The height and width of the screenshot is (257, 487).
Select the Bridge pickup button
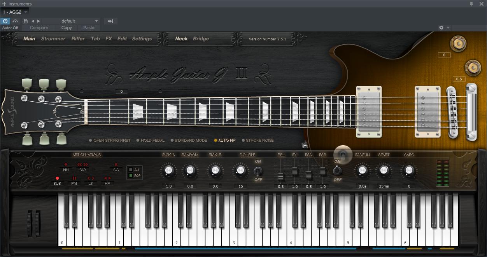tap(201, 39)
